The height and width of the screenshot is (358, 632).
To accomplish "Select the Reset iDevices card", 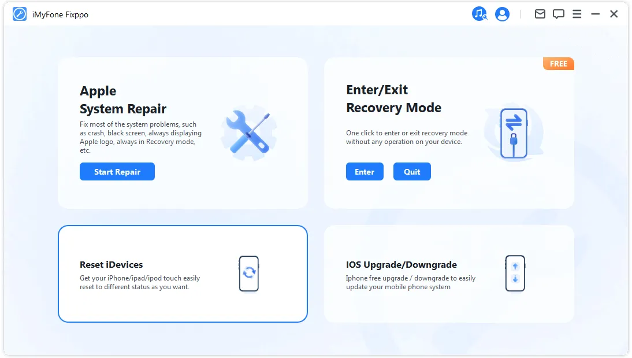I will [183, 274].
